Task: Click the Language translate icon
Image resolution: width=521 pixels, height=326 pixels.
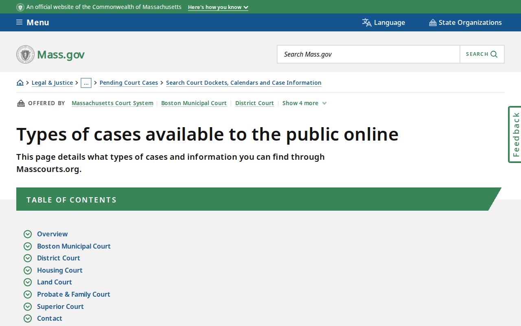Action: point(367,22)
